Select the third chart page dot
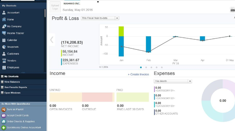 click(151, 68)
